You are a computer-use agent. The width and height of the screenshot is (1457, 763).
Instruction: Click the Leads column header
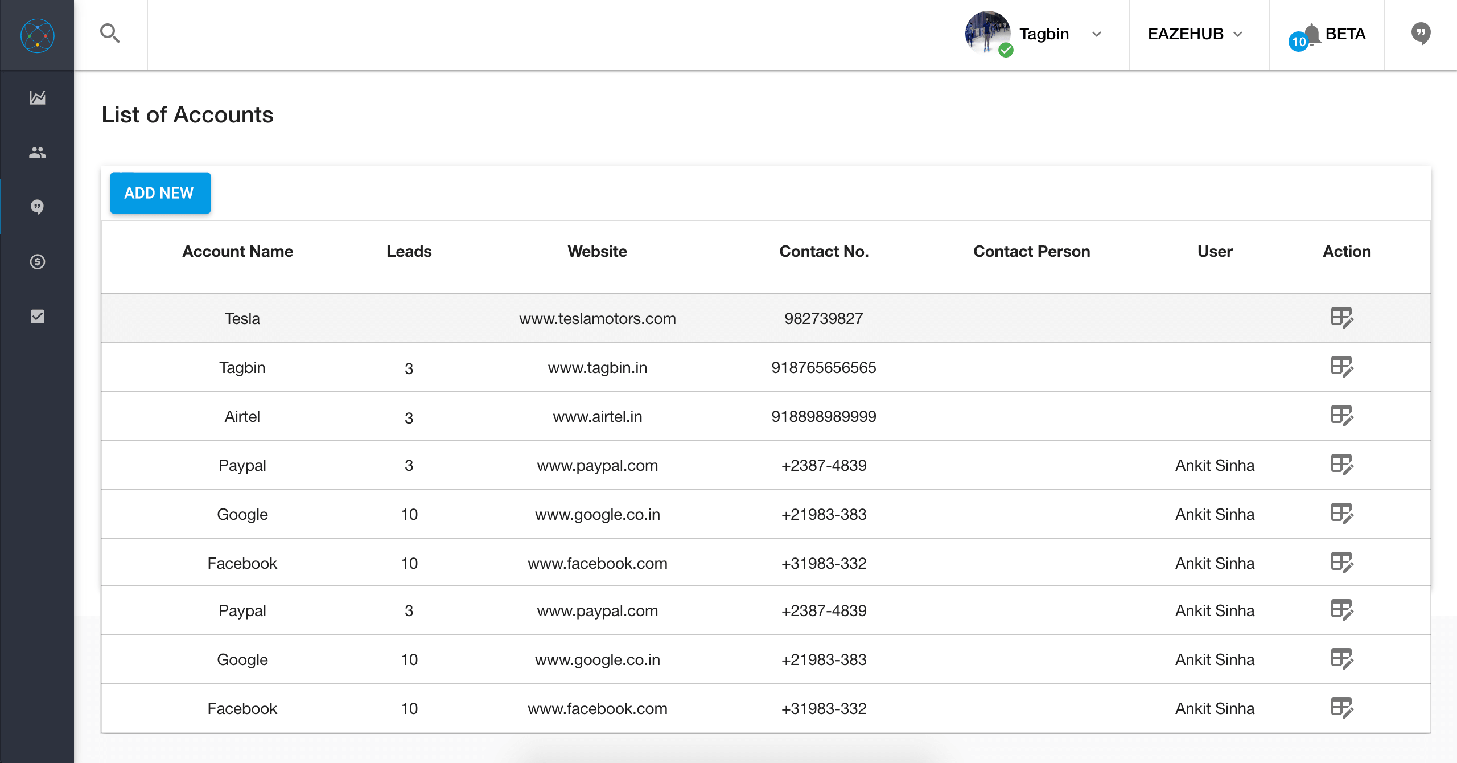click(x=409, y=251)
